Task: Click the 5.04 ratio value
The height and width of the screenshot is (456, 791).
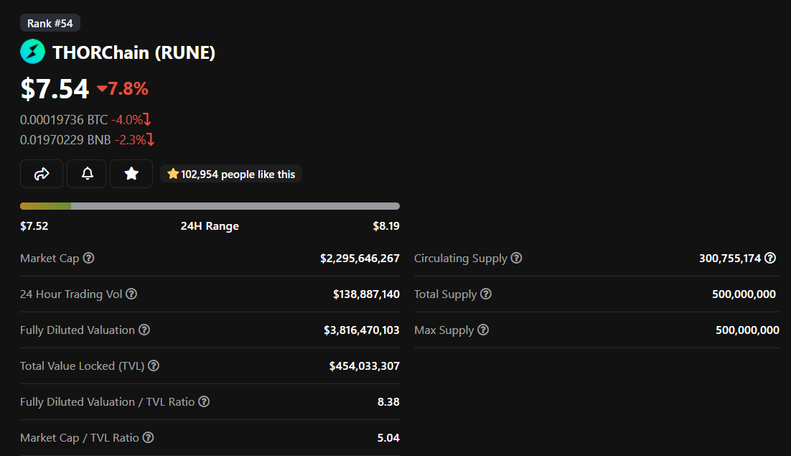Action: point(388,437)
